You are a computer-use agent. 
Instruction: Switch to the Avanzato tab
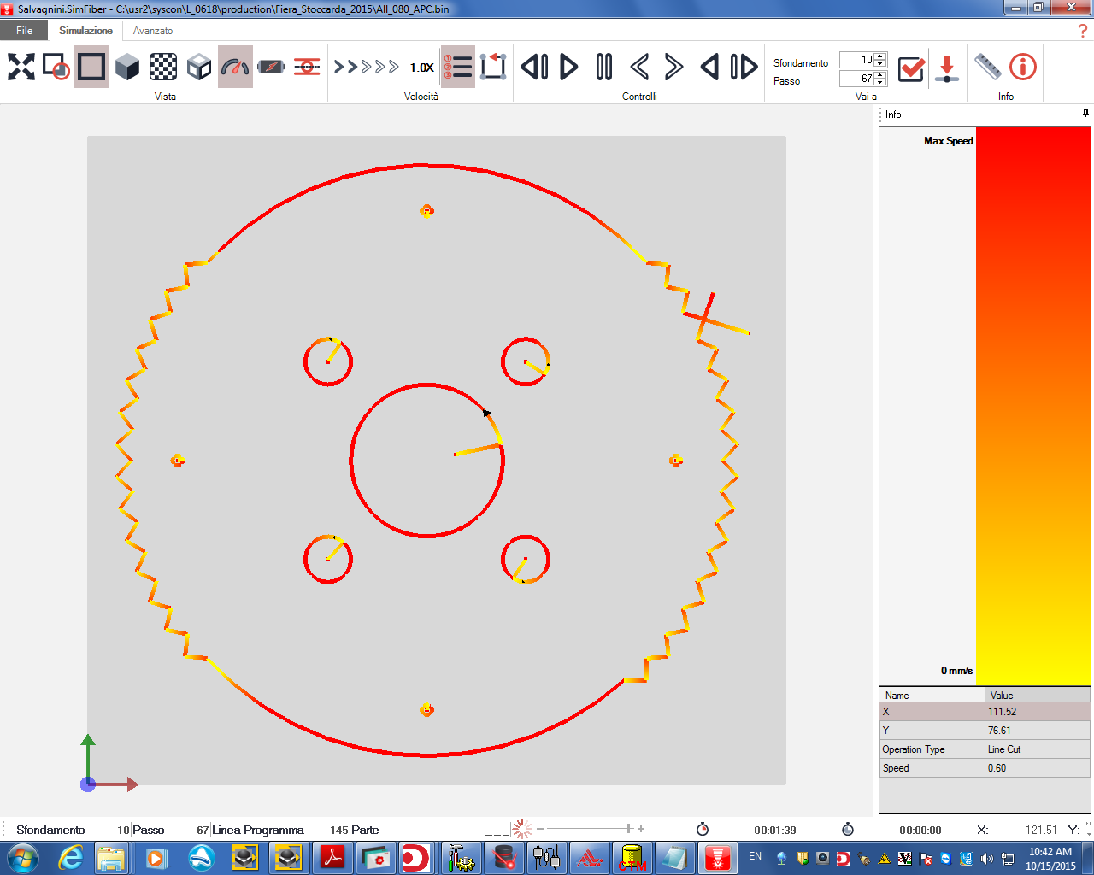(x=153, y=31)
